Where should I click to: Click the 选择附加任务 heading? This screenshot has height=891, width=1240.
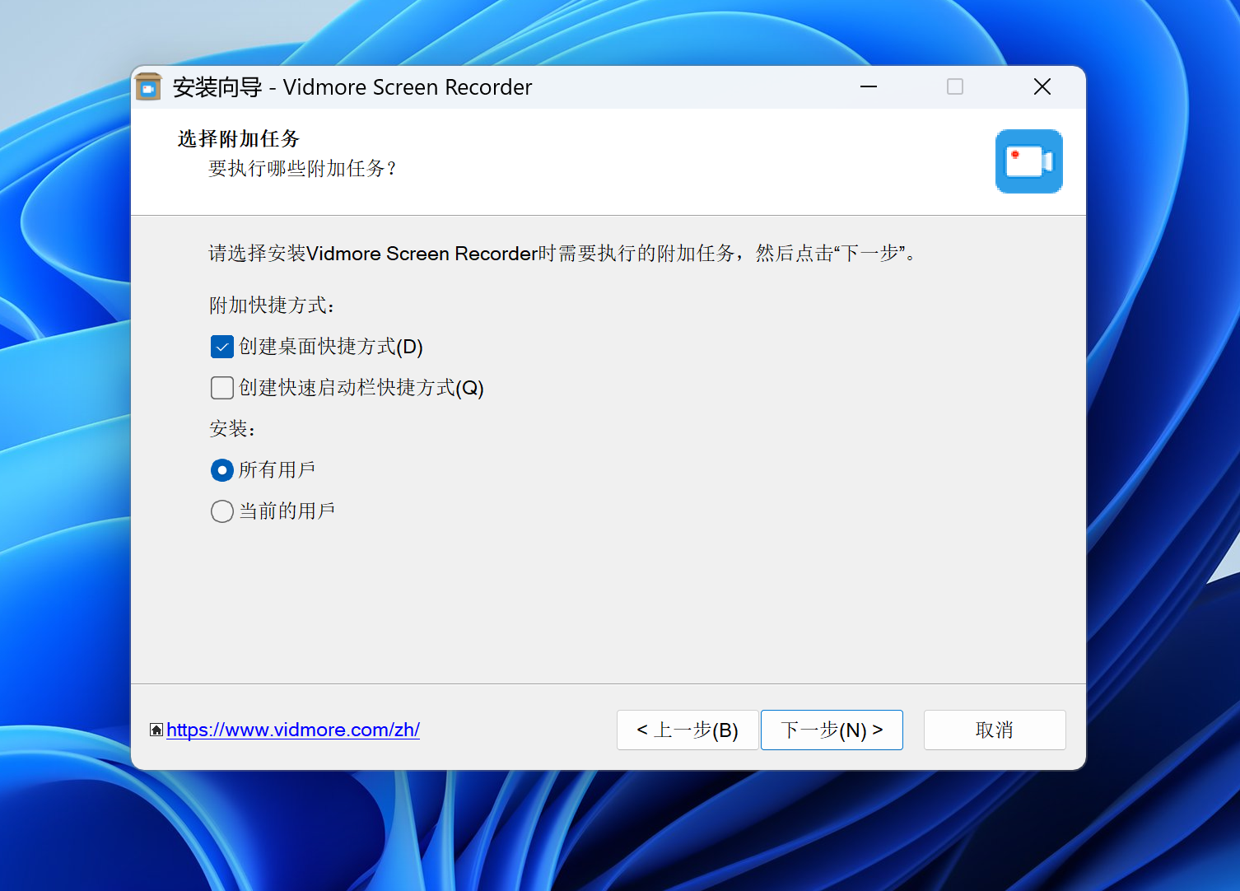click(239, 138)
